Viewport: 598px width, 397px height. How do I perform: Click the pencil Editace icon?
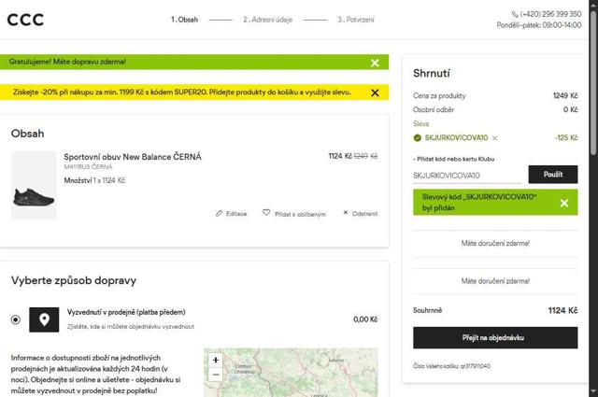click(219, 214)
